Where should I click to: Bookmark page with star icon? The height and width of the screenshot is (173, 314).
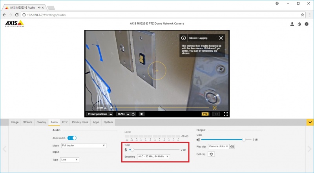[302, 15]
